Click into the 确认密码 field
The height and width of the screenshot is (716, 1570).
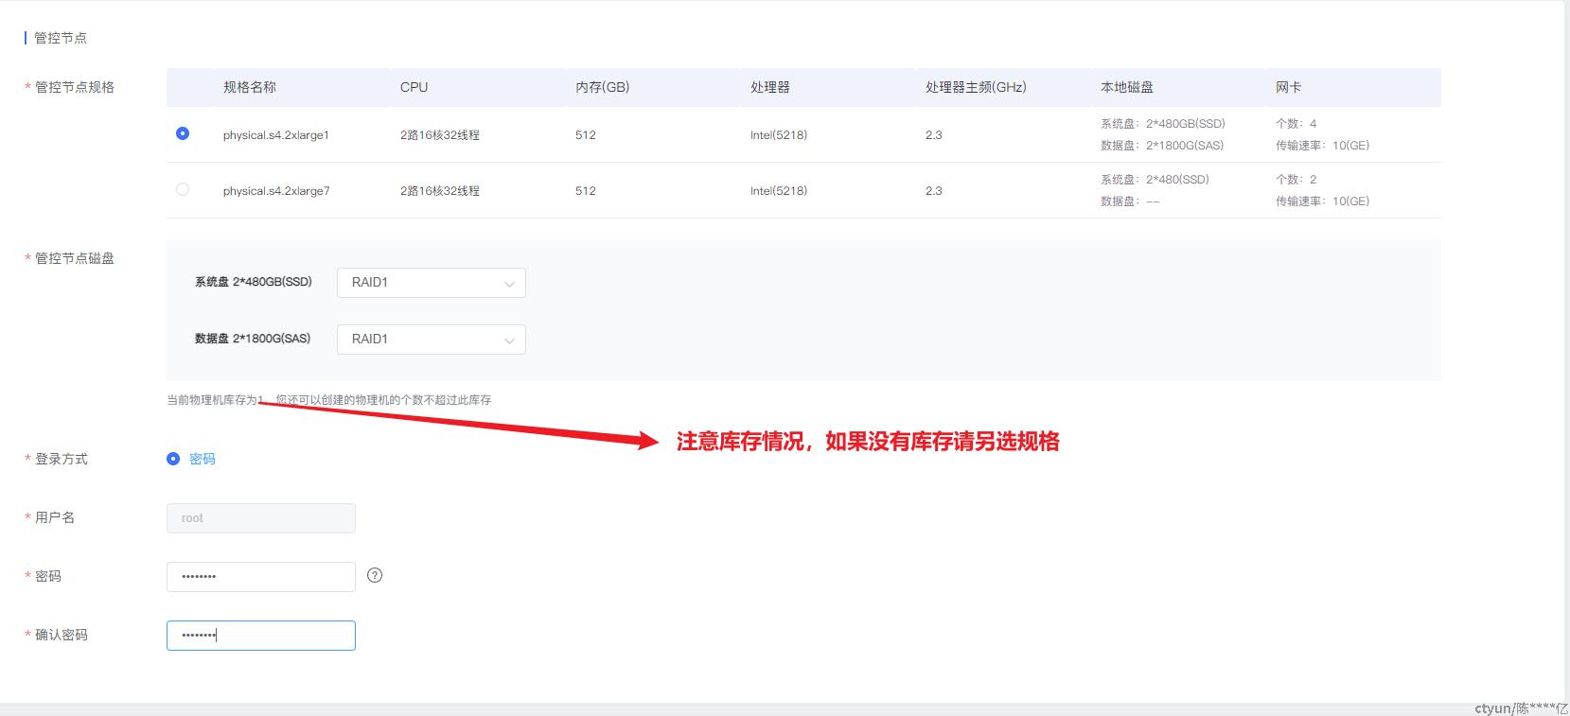click(260, 636)
